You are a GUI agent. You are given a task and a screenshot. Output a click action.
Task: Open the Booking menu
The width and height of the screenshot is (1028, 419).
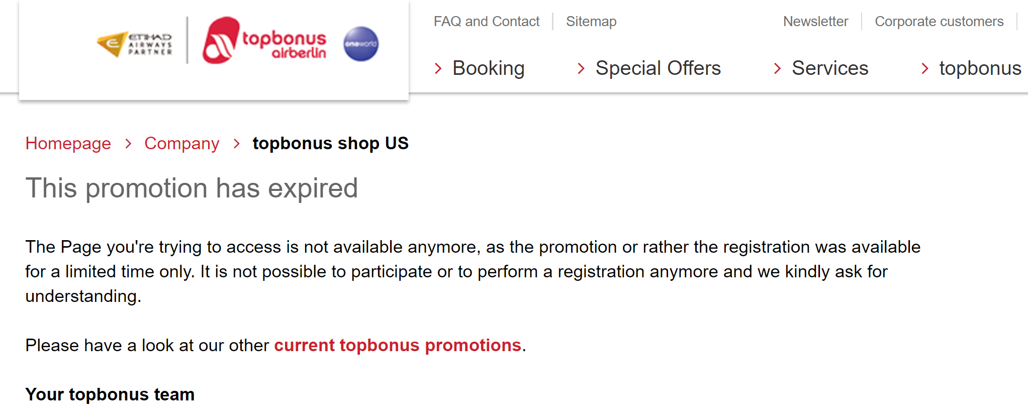[x=488, y=68]
